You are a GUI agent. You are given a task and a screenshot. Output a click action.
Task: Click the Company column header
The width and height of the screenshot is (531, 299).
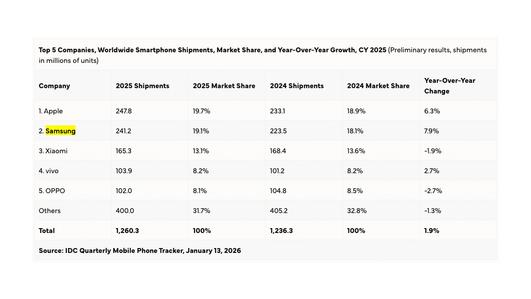point(54,86)
